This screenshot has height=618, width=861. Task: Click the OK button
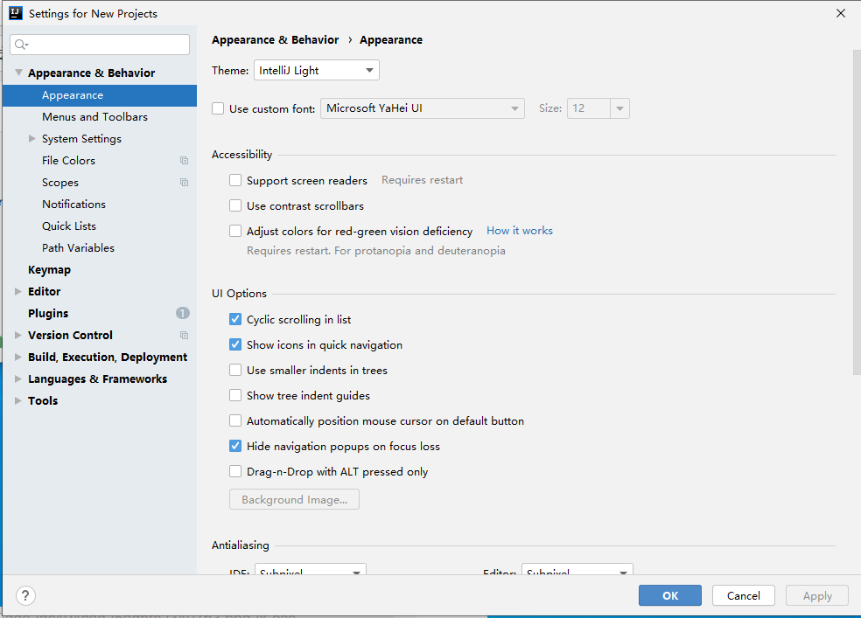pos(670,595)
